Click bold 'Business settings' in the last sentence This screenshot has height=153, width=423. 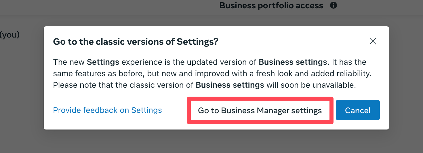230,85
